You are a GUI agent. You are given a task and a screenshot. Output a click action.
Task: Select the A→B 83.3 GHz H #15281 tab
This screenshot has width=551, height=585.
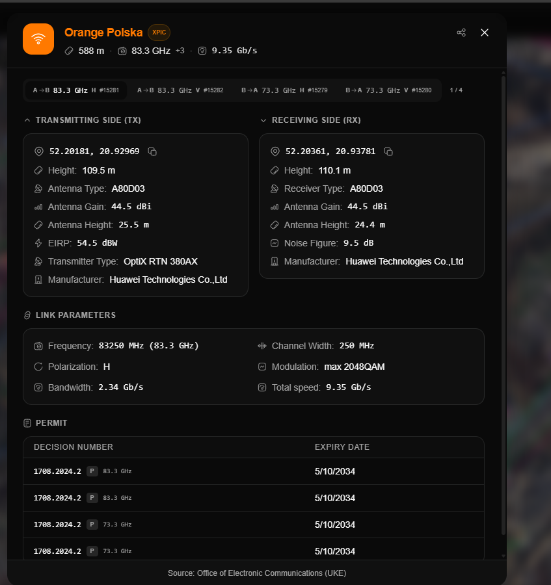tap(76, 90)
